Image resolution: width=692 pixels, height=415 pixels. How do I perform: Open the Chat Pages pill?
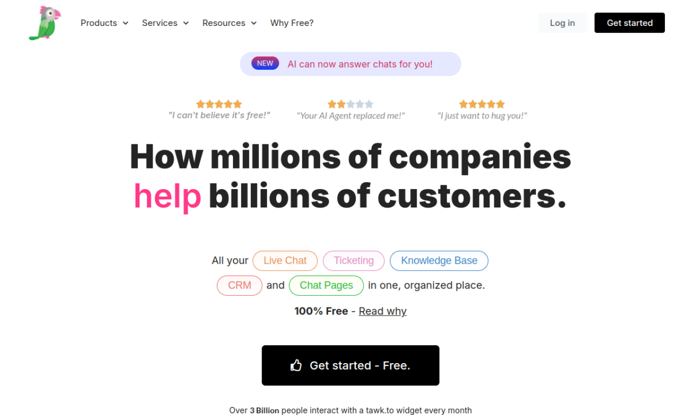[327, 285]
